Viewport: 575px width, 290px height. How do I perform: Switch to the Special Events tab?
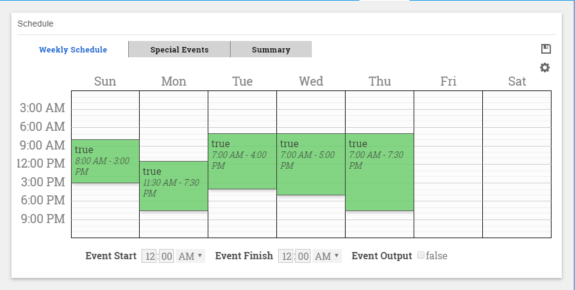click(179, 49)
